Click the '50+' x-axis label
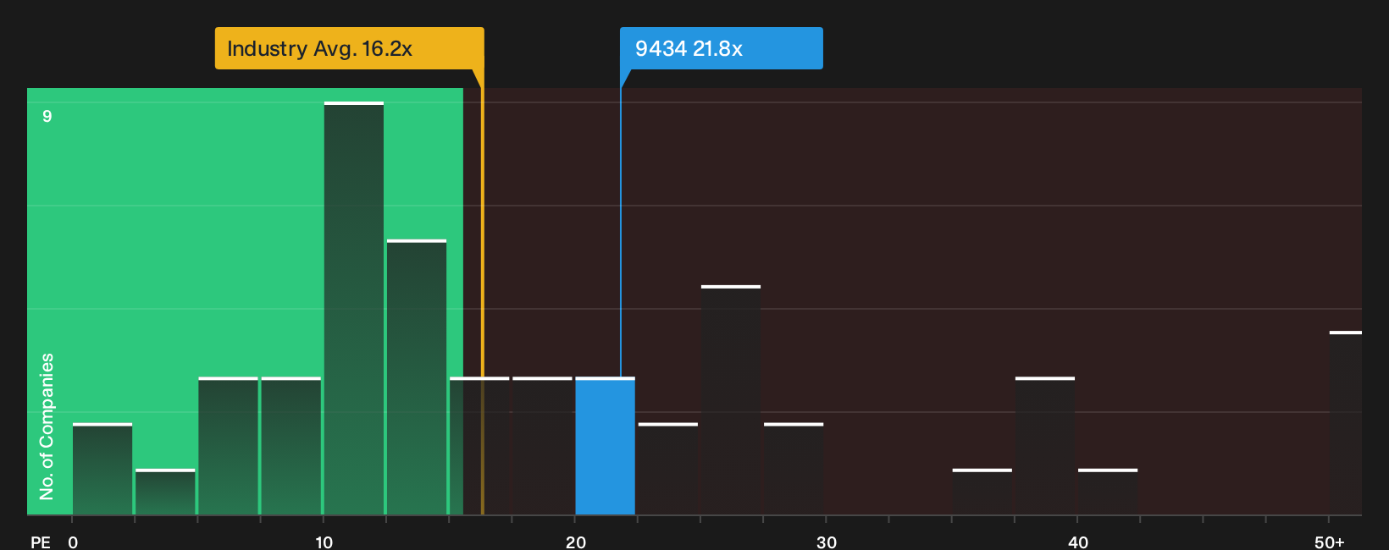The height and width of the screenshot is (550, 1389). (1330, 542)
